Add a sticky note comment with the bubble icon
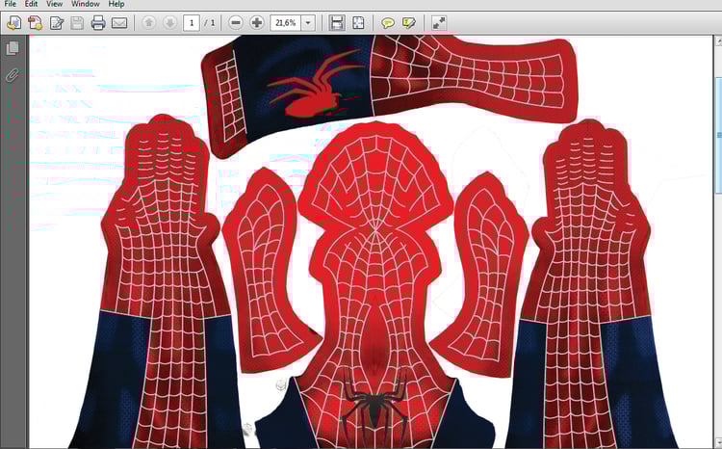The height and width of the screenshot is (449, 722). [388, 22]
